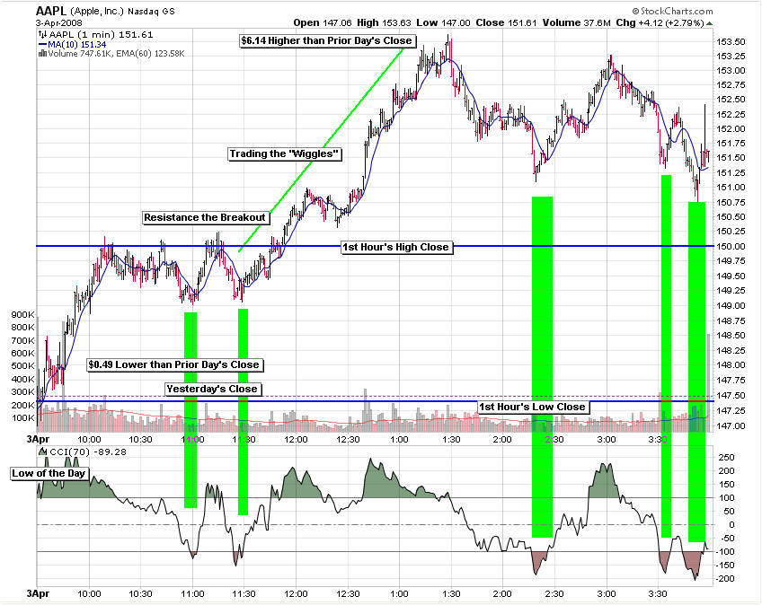Click the green up arrow after Chg

[710, 22]
